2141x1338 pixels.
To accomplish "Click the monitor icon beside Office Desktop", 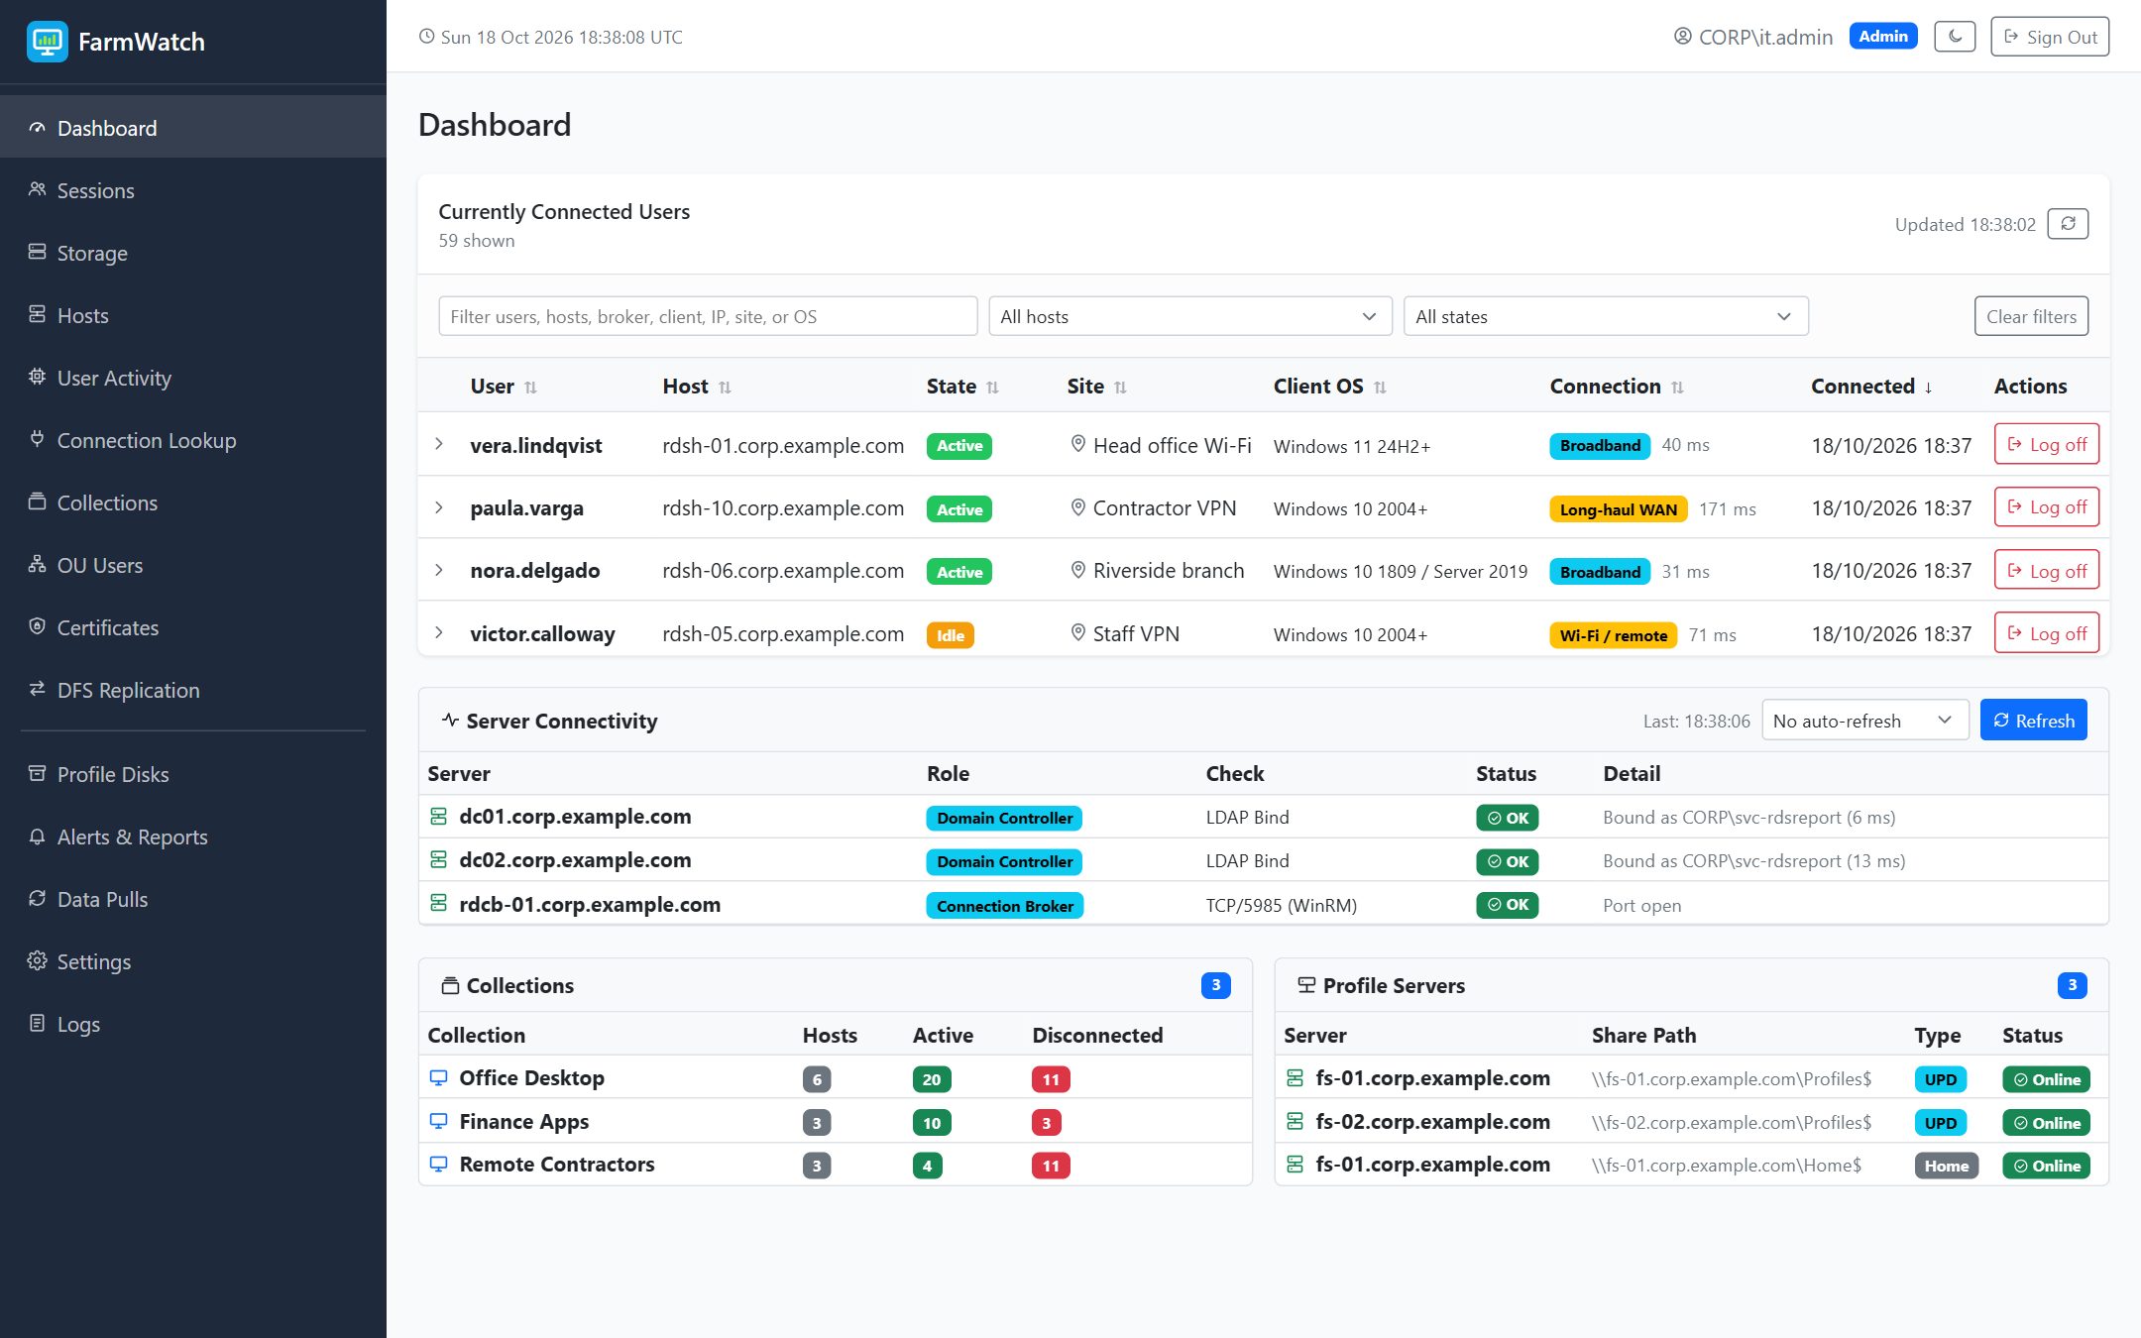I will [438, 1077].
